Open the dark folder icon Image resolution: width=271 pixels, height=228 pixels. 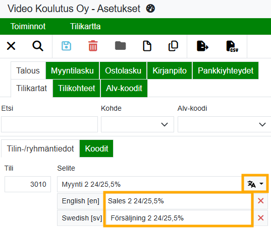tap(121, 46)
